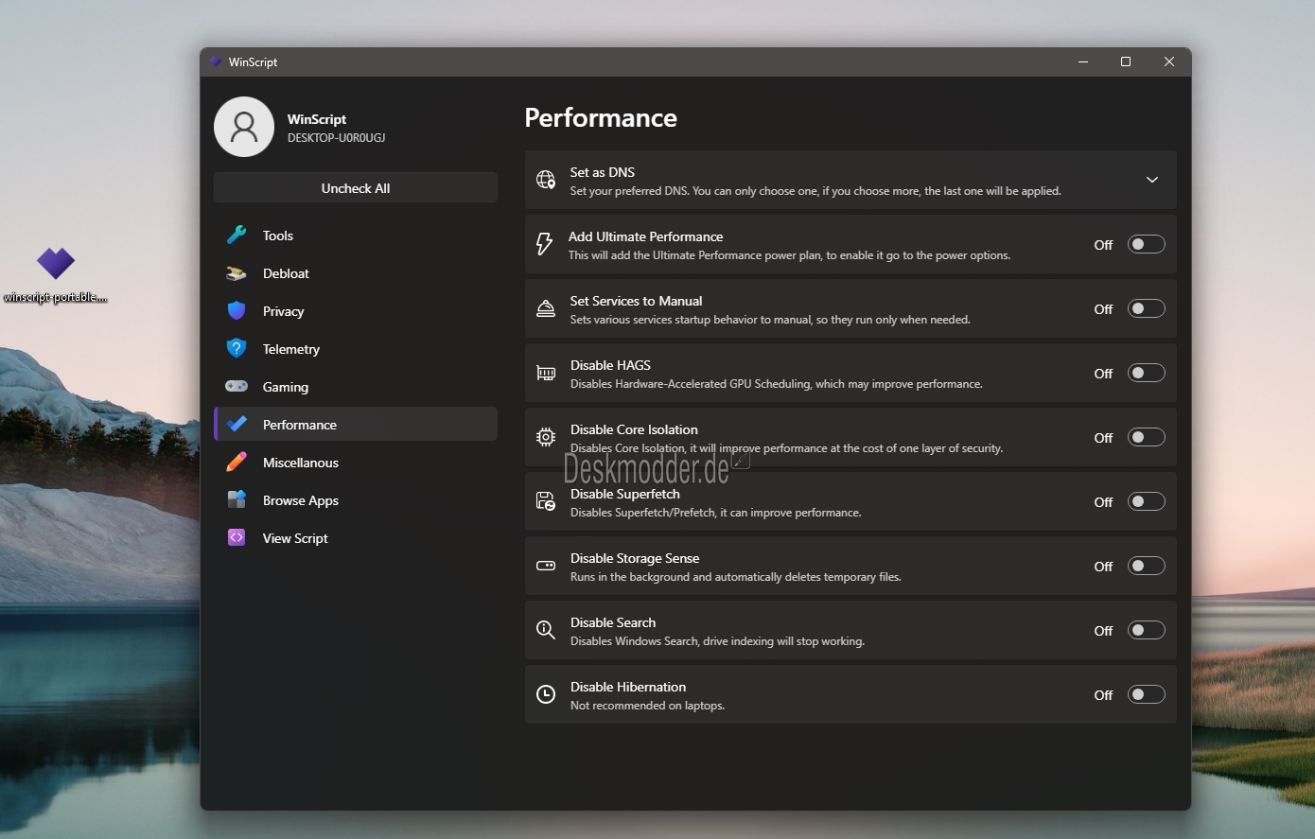This screenshot has height=839, width=1315.
Task: Click the Tools wrench icon in sidebar
Action: (237, 235)
